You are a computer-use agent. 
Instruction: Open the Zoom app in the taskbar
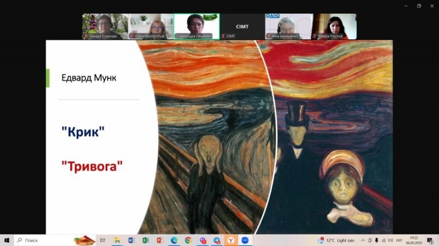click(245, 241)
